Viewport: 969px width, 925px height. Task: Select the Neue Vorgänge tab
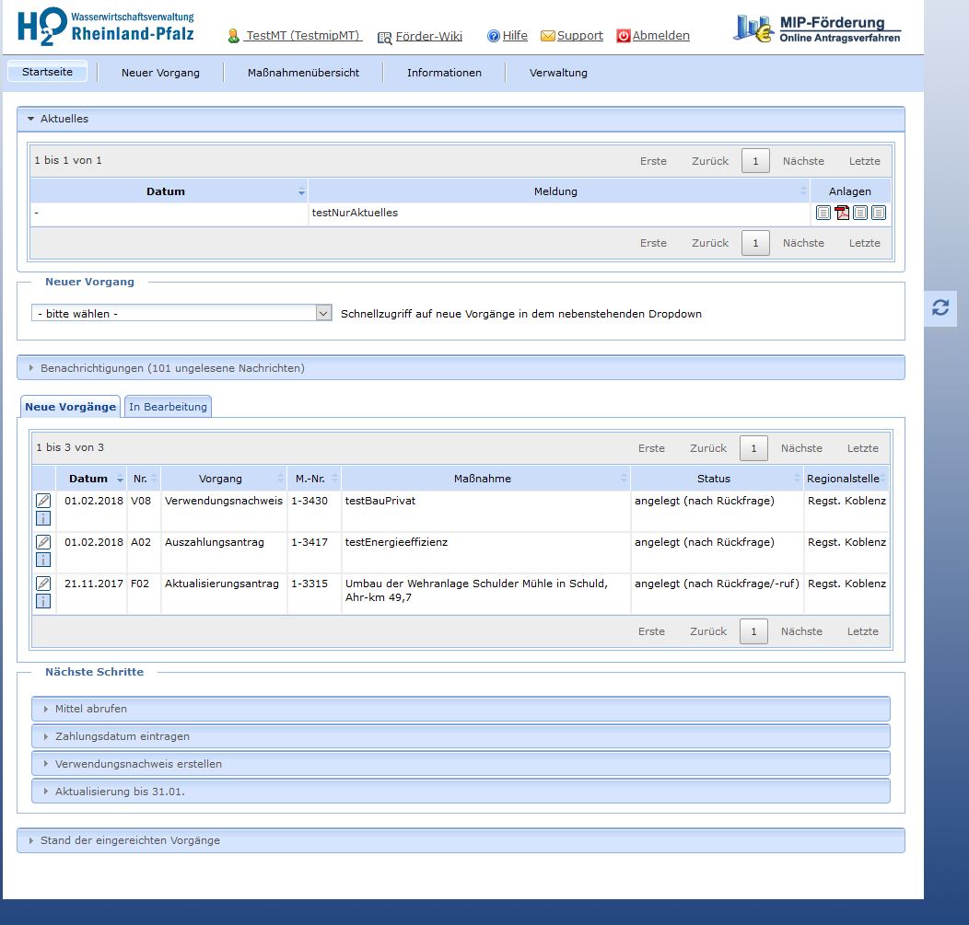coord(70,407)
